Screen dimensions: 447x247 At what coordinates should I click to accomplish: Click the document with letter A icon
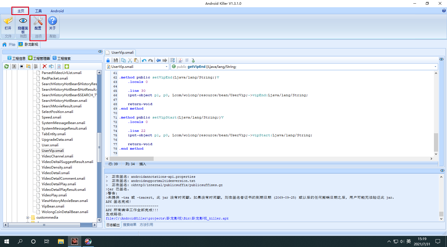[x=59, y=66]
